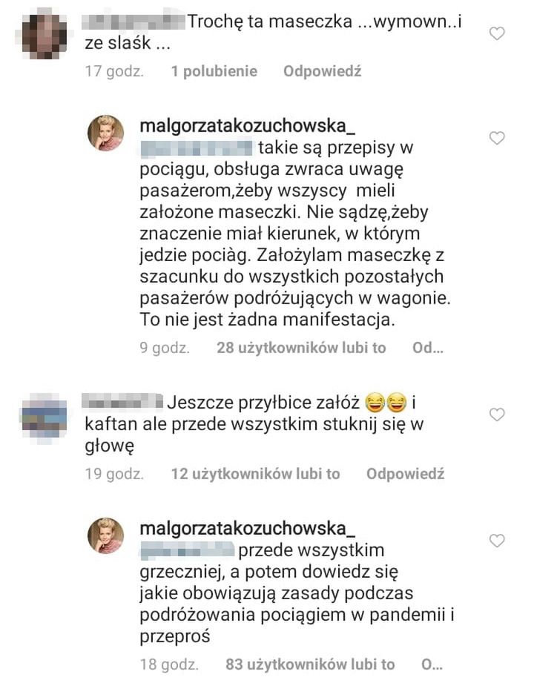Screen dimensions: 534x683
Task: Like the 'Trochę ta maseczka' comment
Action: (497, 33)
